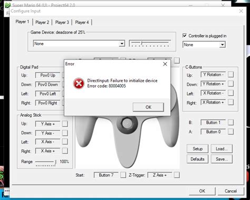Screen dimensions: 250x200
Task: Adjust the deadzone slider
Action: coord(150,43)
